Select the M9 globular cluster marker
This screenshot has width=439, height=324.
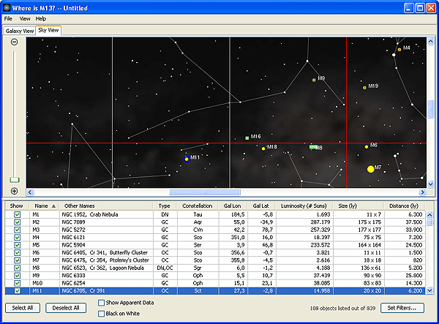314,80
